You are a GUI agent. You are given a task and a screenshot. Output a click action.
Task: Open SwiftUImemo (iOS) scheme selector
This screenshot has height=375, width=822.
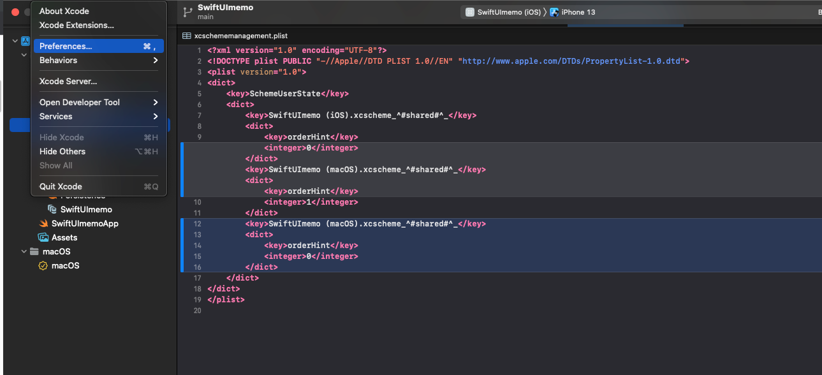click(509, 12)
